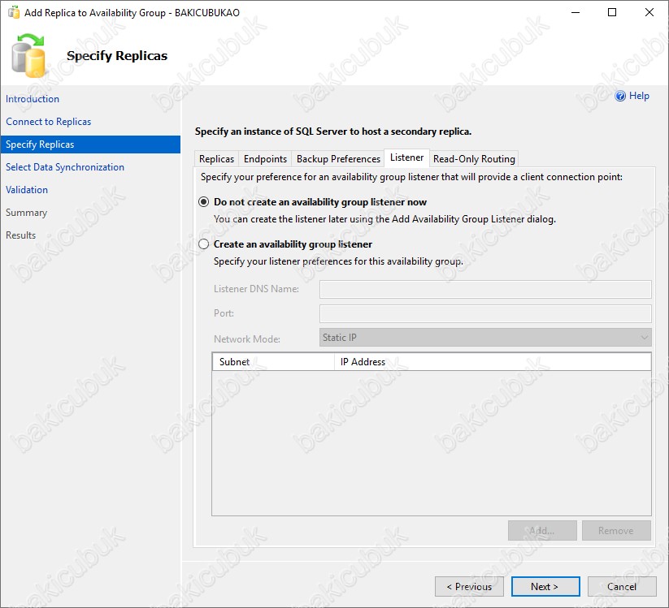Click the Next button
This screenshot has width=669, height=608.
545,586
